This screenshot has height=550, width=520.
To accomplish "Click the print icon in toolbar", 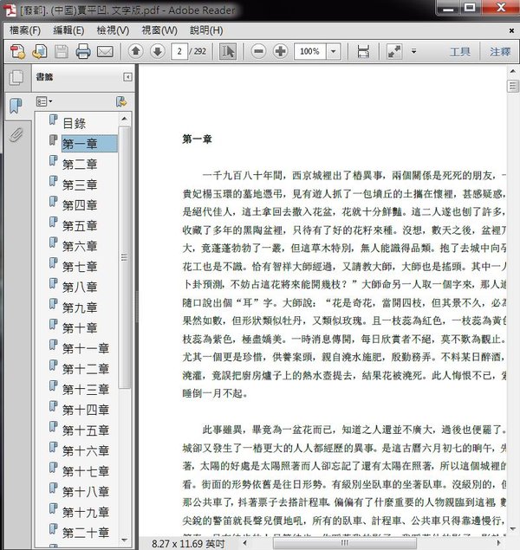I will pos(83,52).
